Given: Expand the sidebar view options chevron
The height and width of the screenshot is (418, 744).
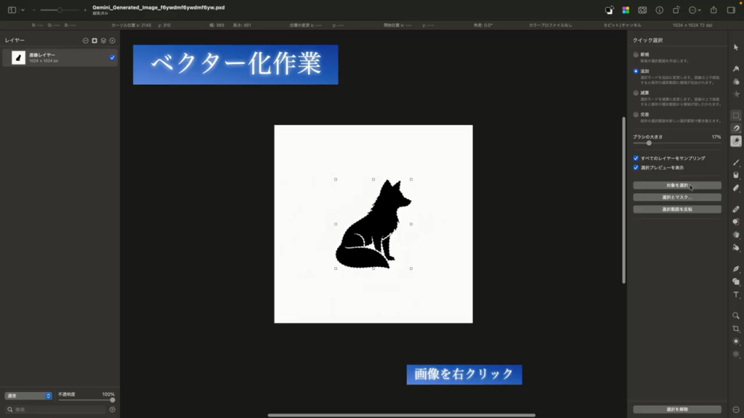Looking at the screenshot, I should (x=23, y=10).
